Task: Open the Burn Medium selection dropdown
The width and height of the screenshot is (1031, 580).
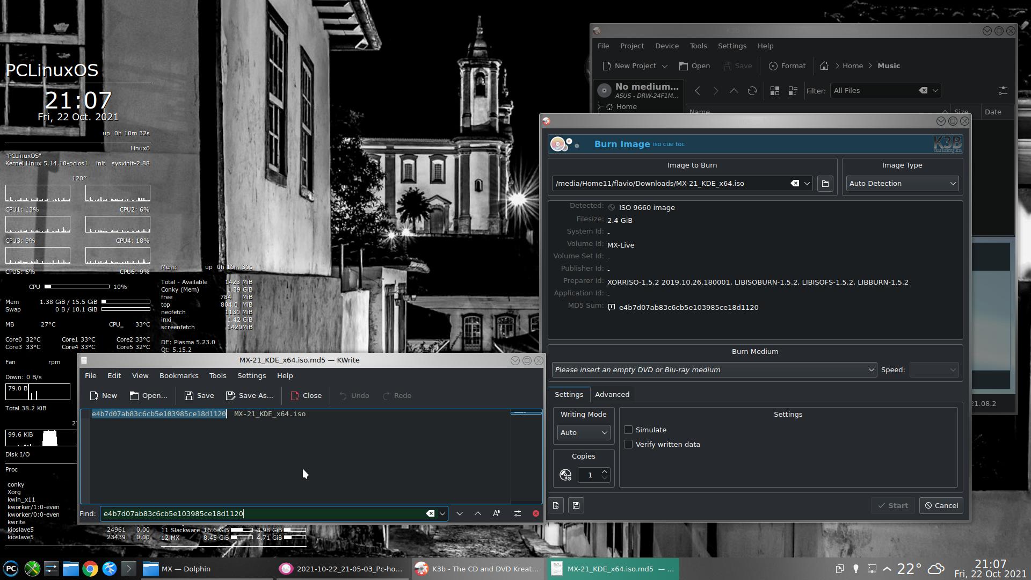Action: click(x=714, y=370)
